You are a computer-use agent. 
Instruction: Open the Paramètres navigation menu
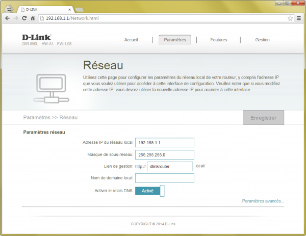click(x=175, y=40)
